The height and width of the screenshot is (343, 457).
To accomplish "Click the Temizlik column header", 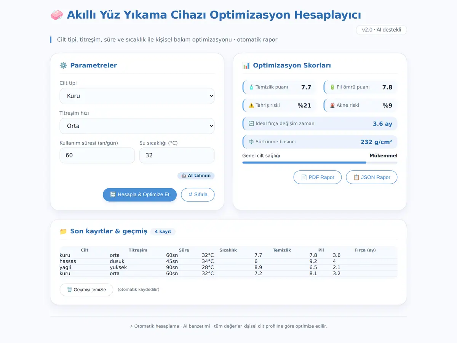I will click(282, 250).
